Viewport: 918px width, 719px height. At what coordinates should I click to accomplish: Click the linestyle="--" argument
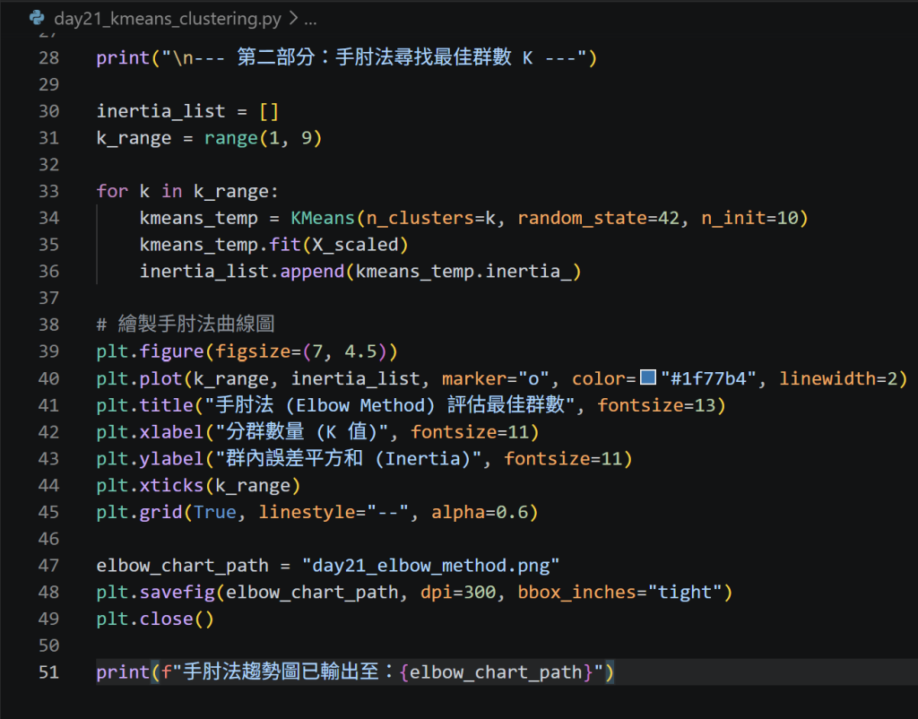(333, 512)
